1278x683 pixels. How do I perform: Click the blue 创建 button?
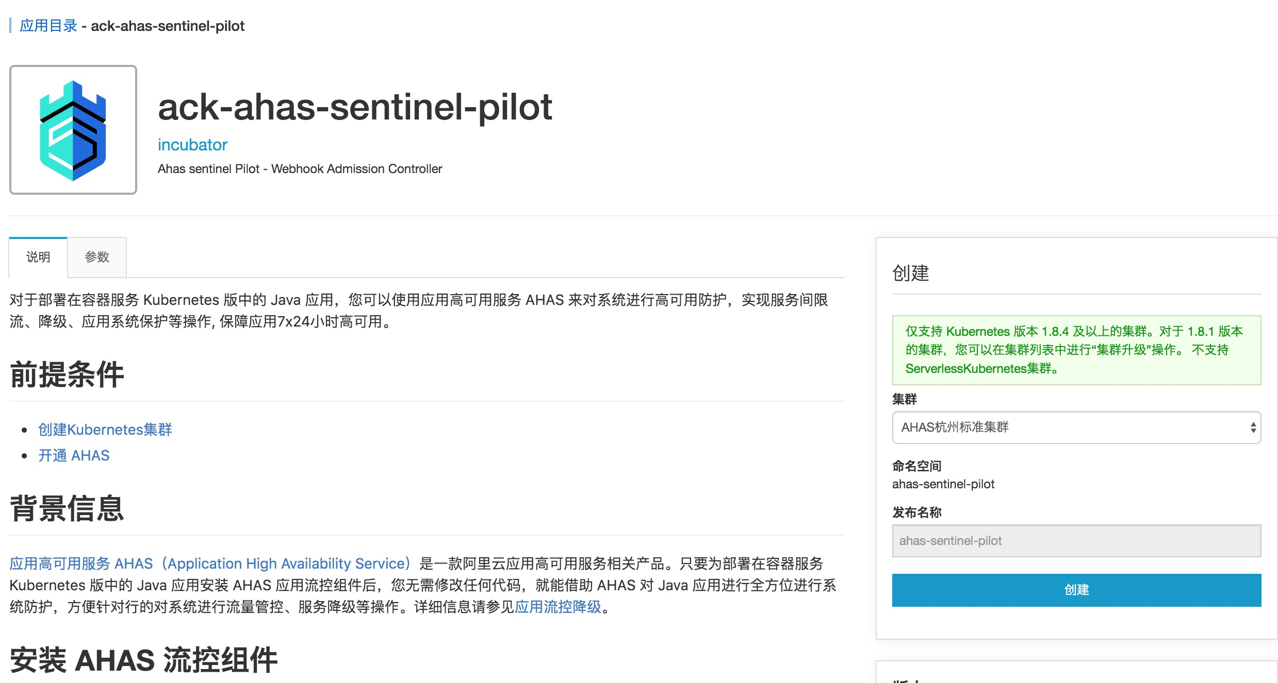pos(1076,590)
